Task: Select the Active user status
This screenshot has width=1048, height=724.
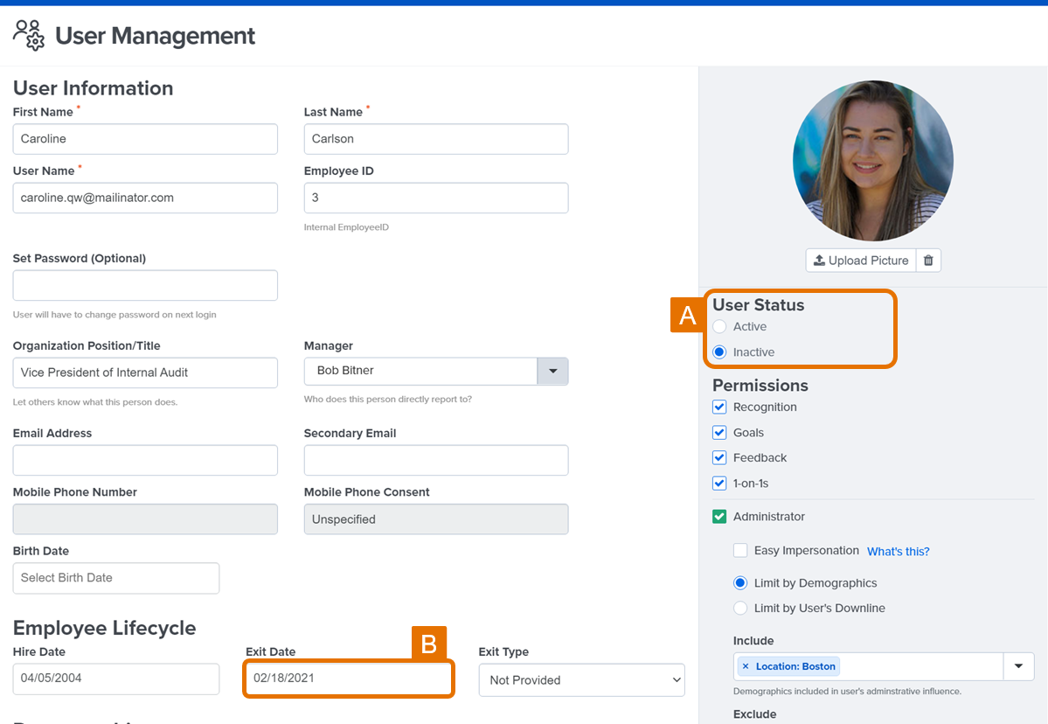Action: pyautogui.click(x=719, y=327)
